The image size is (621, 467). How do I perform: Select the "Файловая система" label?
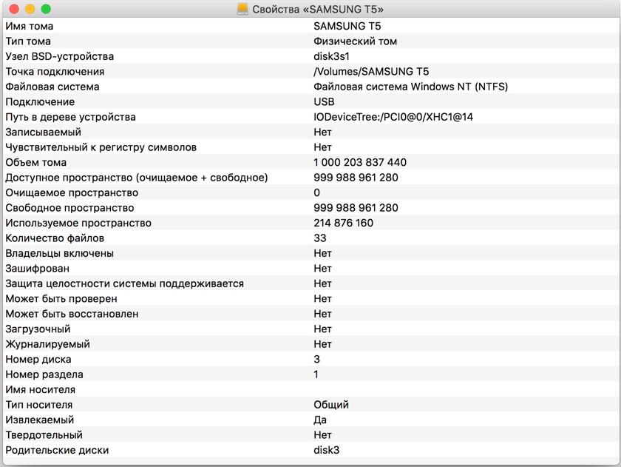click(52, 87)
